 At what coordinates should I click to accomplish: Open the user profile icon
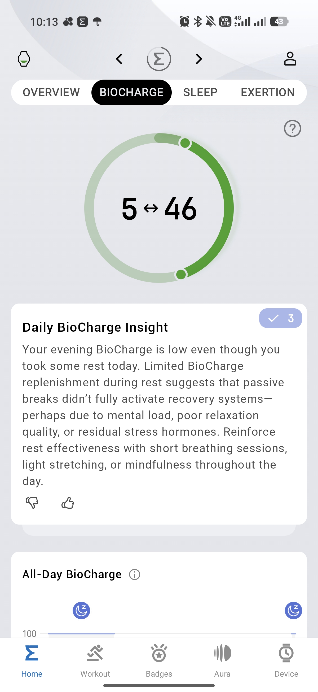tap(290, 59)
